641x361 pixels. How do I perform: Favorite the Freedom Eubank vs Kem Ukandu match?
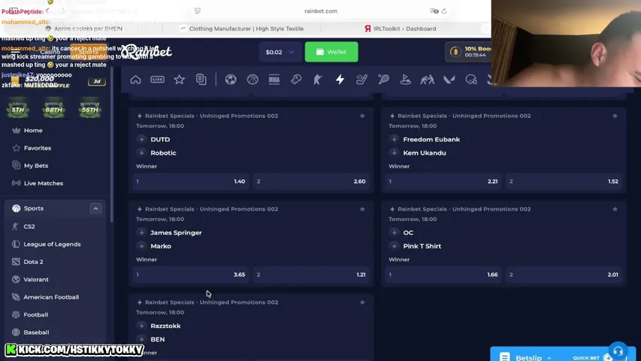pos(615,116)
